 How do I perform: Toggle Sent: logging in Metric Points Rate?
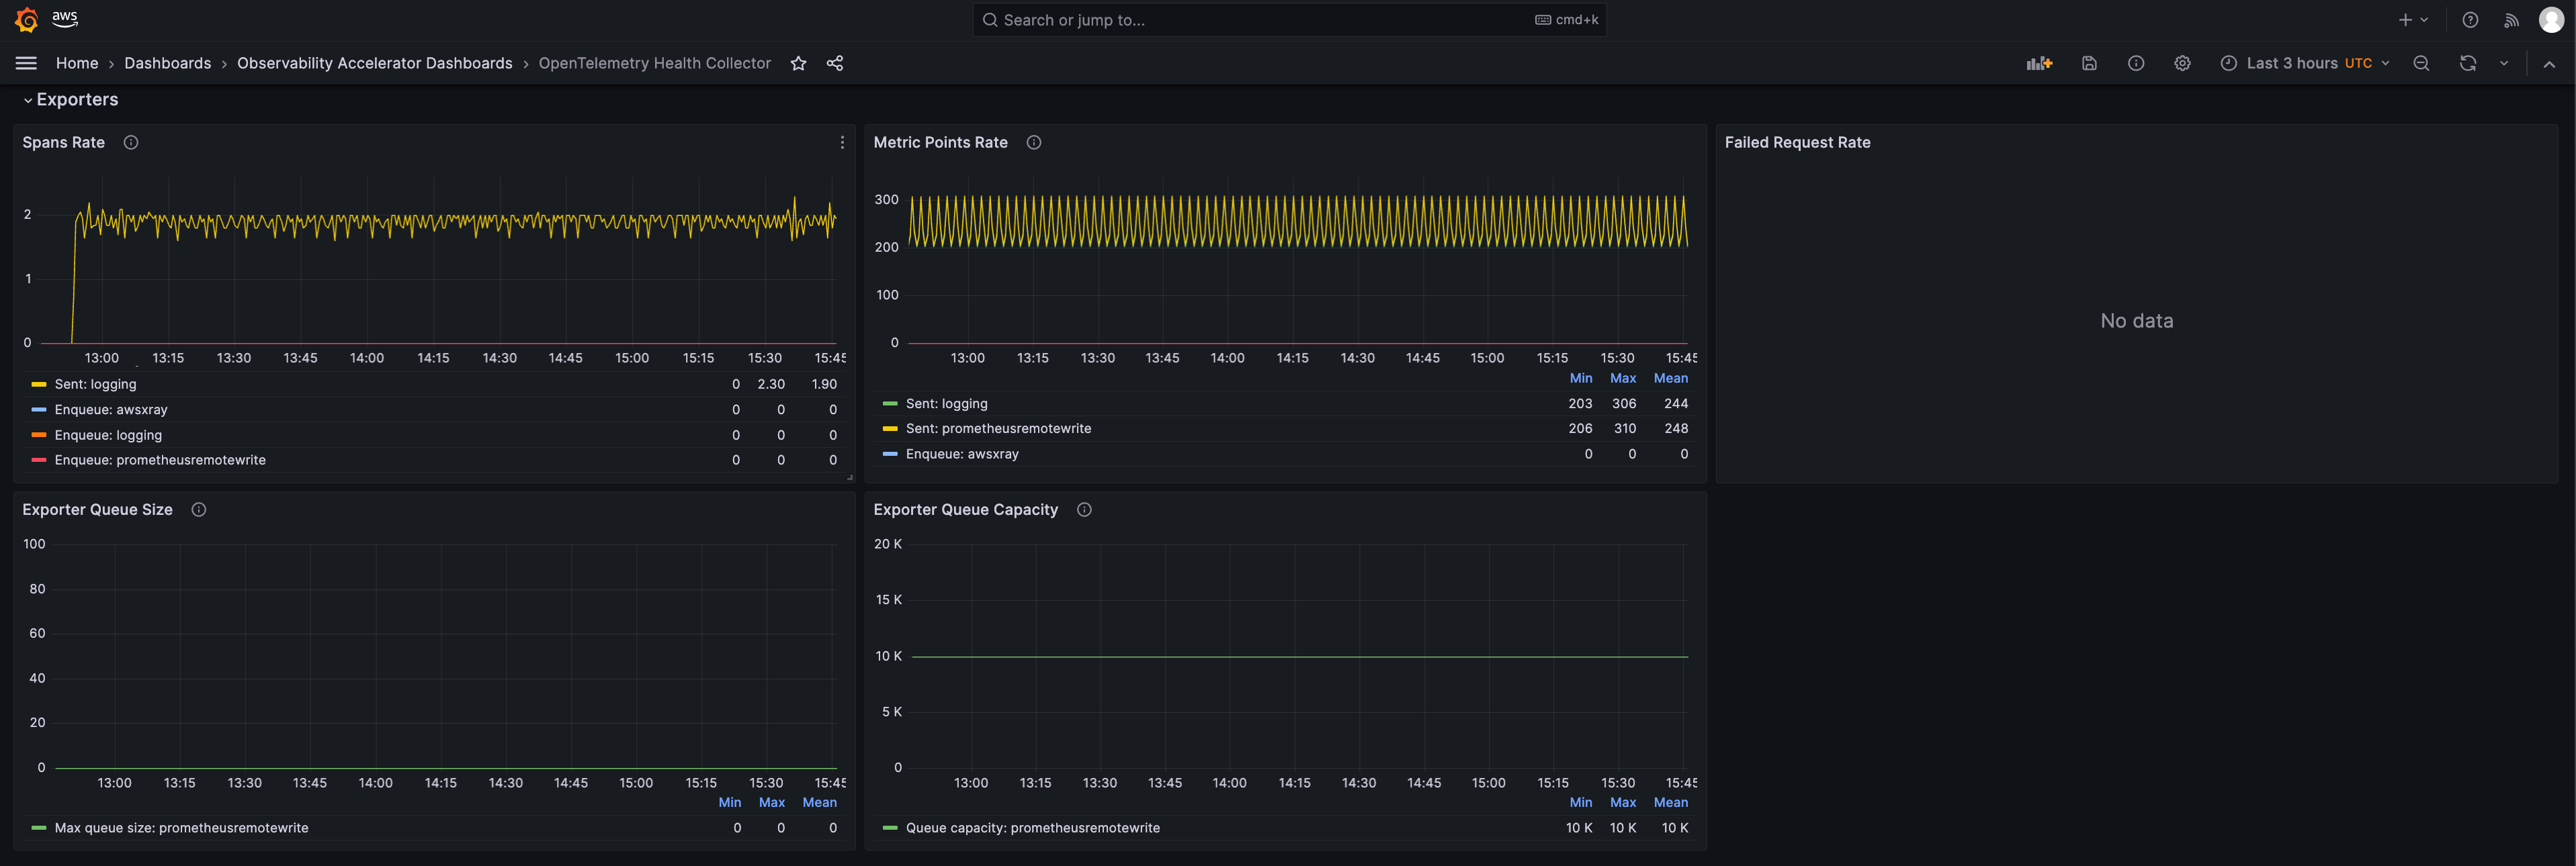tap(947, 403)
